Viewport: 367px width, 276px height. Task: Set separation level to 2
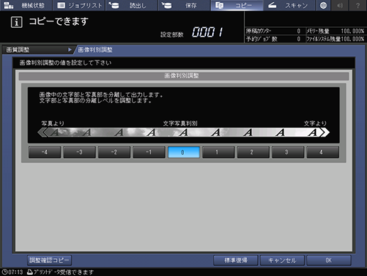click(x=253, y=152)
